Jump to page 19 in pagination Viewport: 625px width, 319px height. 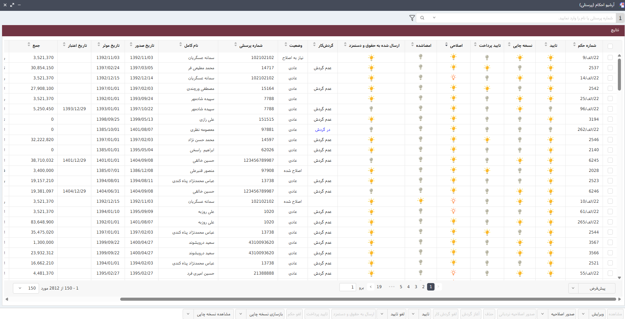[x=379, y=287]
